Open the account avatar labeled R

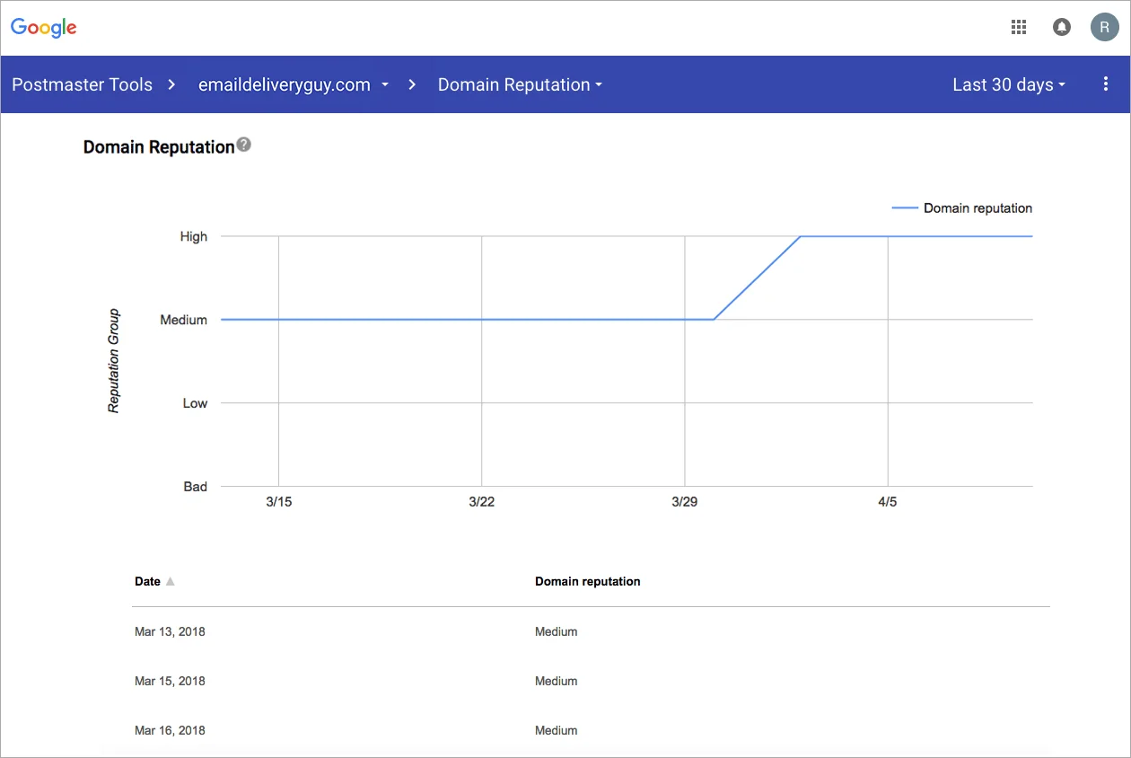1105,27
